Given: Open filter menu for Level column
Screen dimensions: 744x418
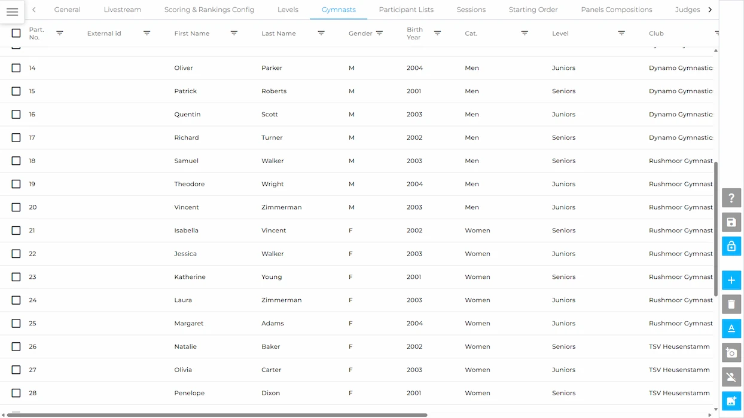Looking at the screenshot, I should click(621, 33).
